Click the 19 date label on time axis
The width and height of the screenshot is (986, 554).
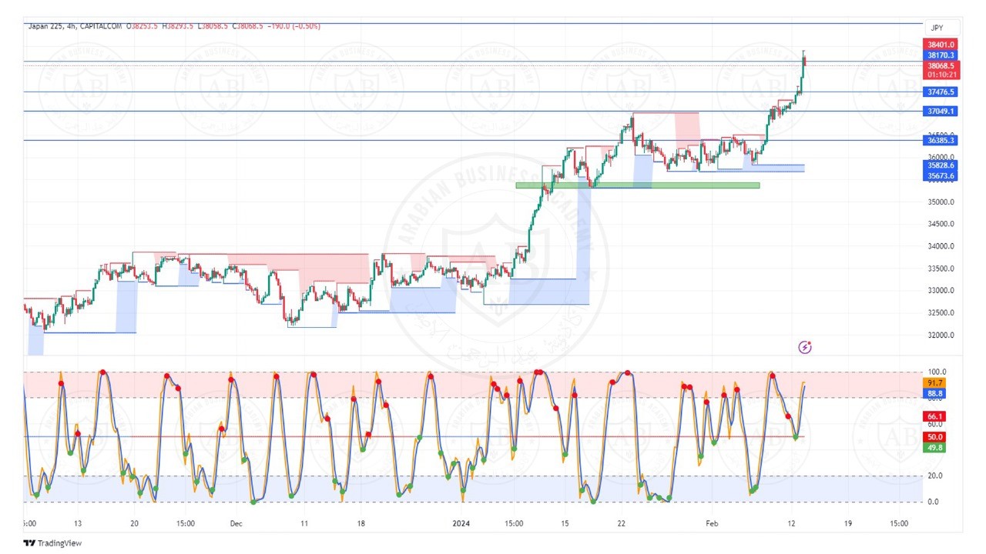pyautogui.click(x=847, y=523)
